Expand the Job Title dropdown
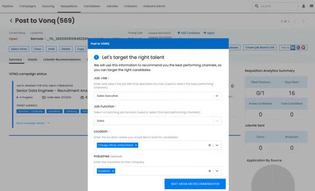Screen dimensions: 315x191 [x=217, y=96]
